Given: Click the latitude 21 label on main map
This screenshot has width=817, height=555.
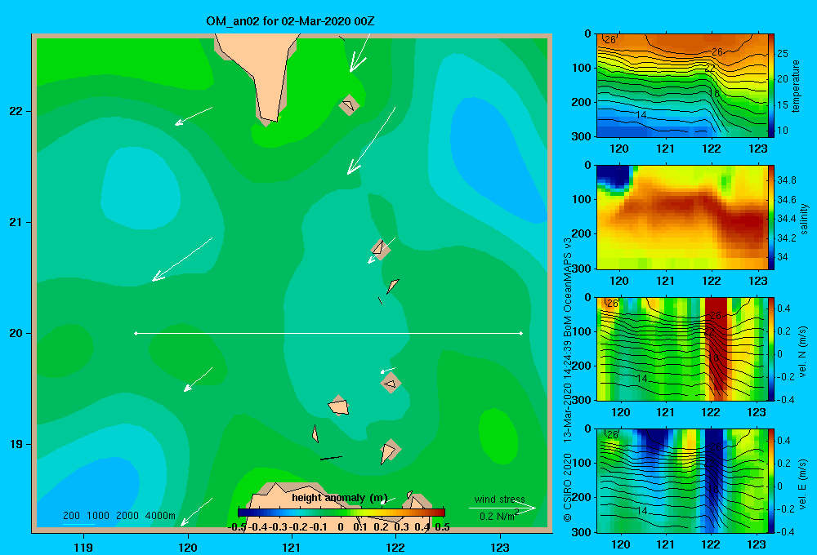Looking at the screenshot, I should pyautogui.click(x=16, y=222).
